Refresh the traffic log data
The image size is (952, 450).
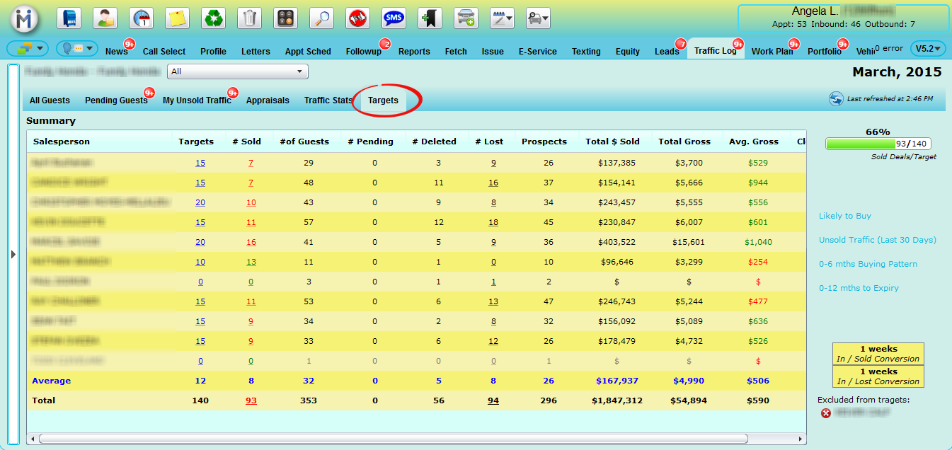tap(836, 99)
